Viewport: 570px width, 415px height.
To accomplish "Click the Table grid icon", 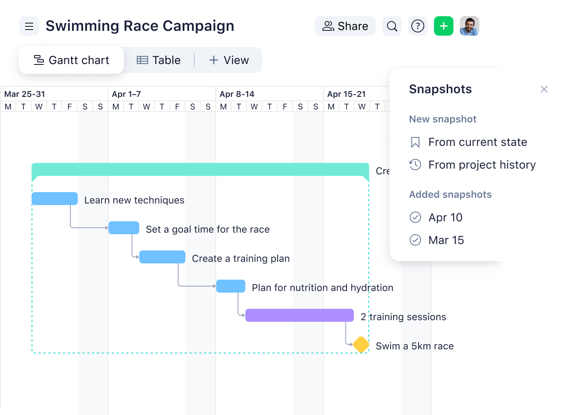I will (142, 60).
